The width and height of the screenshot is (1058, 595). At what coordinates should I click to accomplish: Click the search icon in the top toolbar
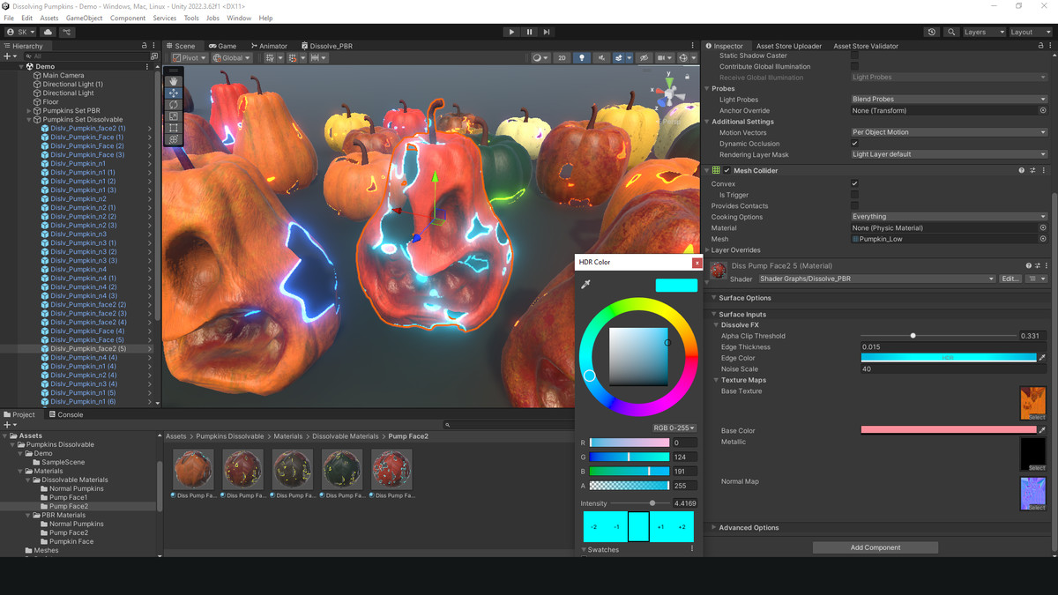click(x=951, y=32)
